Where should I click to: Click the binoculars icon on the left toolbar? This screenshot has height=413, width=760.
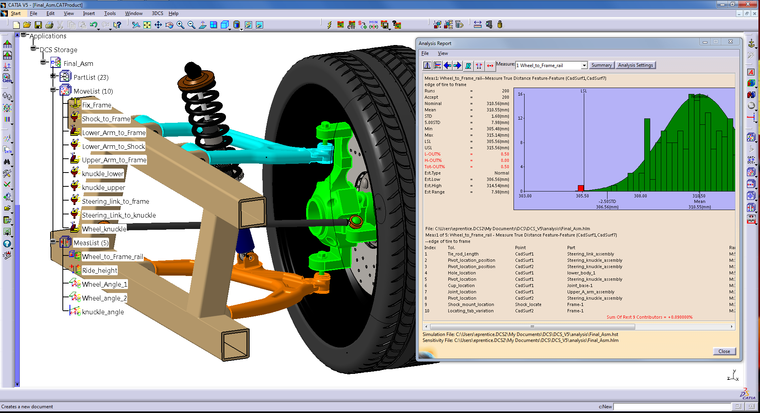(7, 161)
